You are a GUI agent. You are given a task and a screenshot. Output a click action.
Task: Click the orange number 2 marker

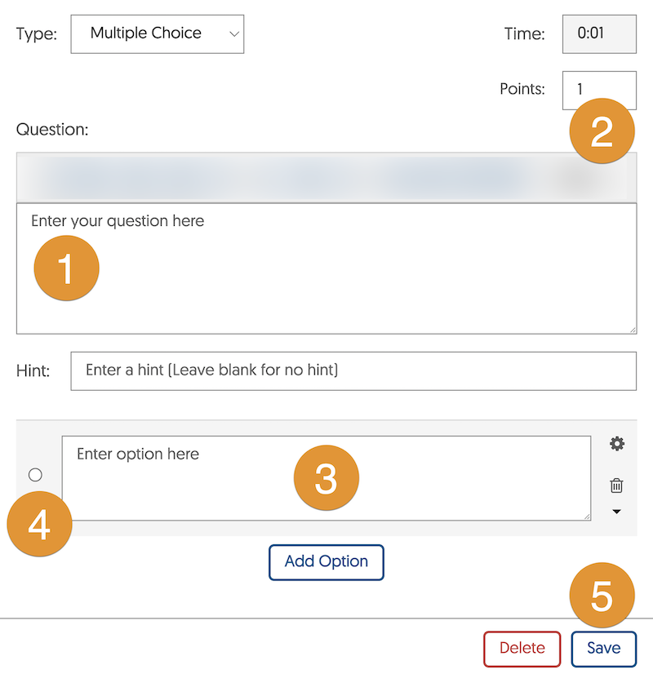click(x=602, y=132)
